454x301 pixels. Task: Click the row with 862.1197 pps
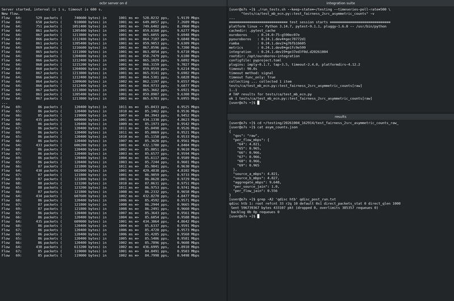[x=100, y=81]
